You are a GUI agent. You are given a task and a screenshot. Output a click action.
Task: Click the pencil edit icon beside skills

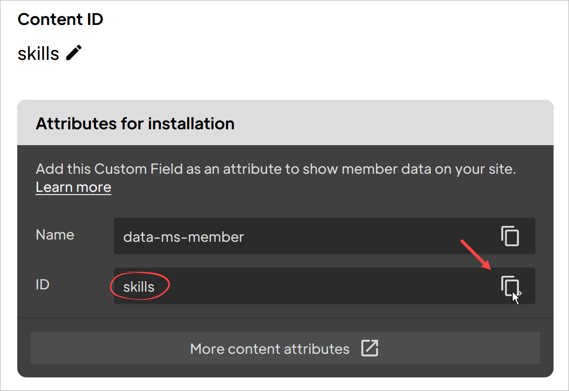tap(74, 53)
